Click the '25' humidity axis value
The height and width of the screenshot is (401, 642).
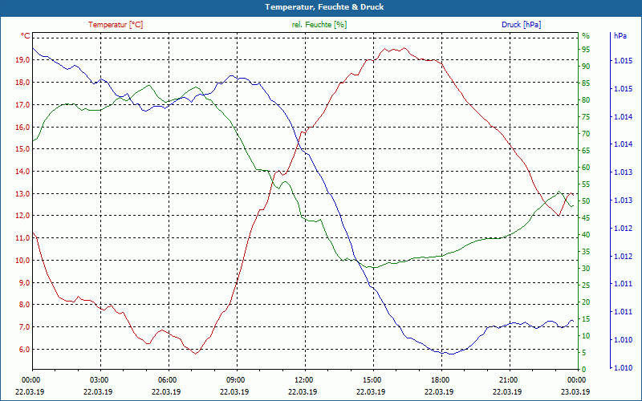[x=586, y=286]
